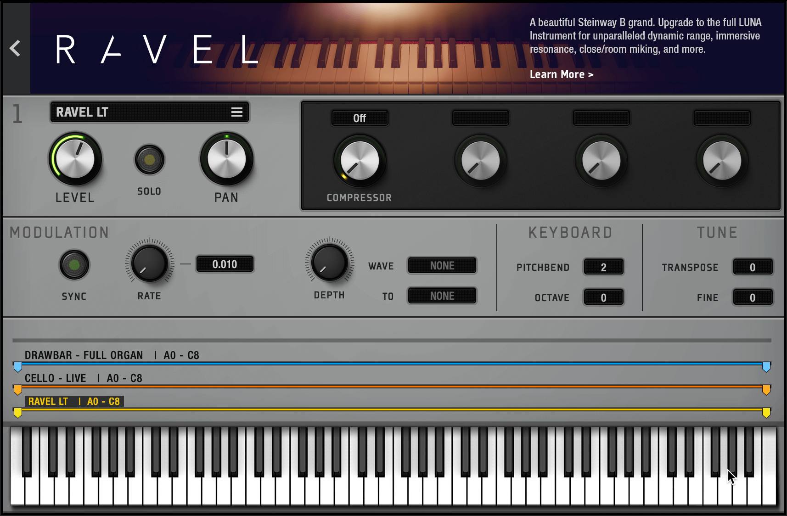
Task: Open the compressor Off effect selector
Action: [x=360, y=118]
